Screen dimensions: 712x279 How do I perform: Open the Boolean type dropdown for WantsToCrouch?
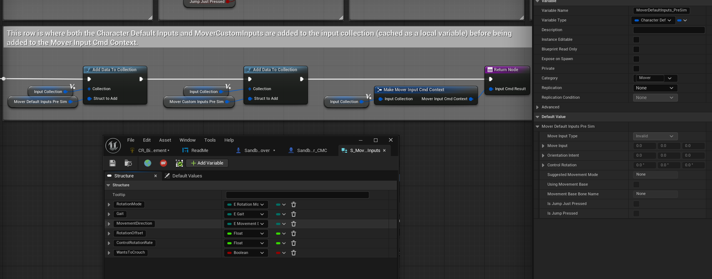coord(246,253)
